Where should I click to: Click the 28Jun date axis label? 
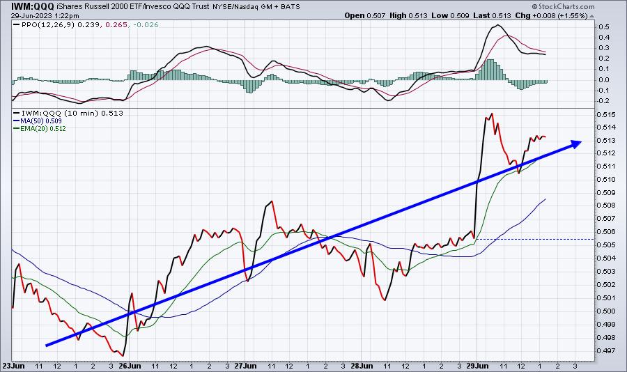(362, 366)
